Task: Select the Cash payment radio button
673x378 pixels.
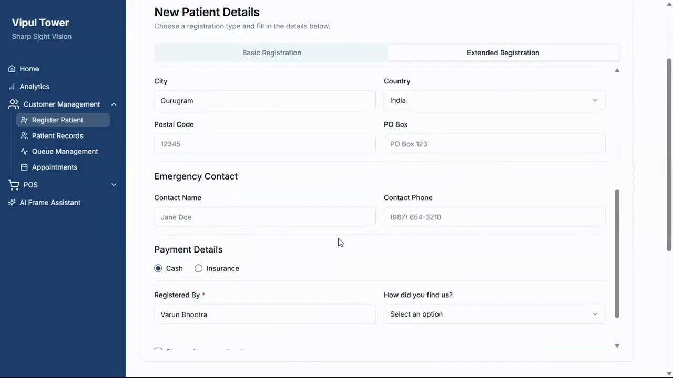Action: (158, 268)
